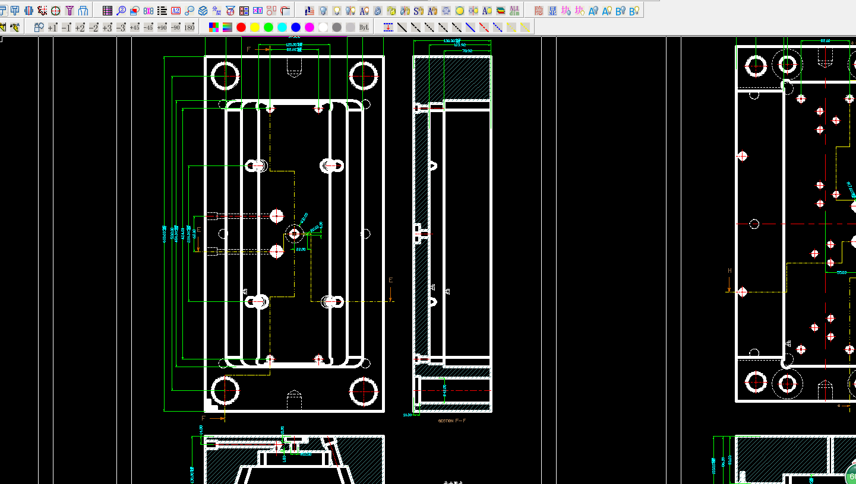Screen dimensions: 856x484
Task: Set color to ByL (ByLayer)
Action: [364, 27]
